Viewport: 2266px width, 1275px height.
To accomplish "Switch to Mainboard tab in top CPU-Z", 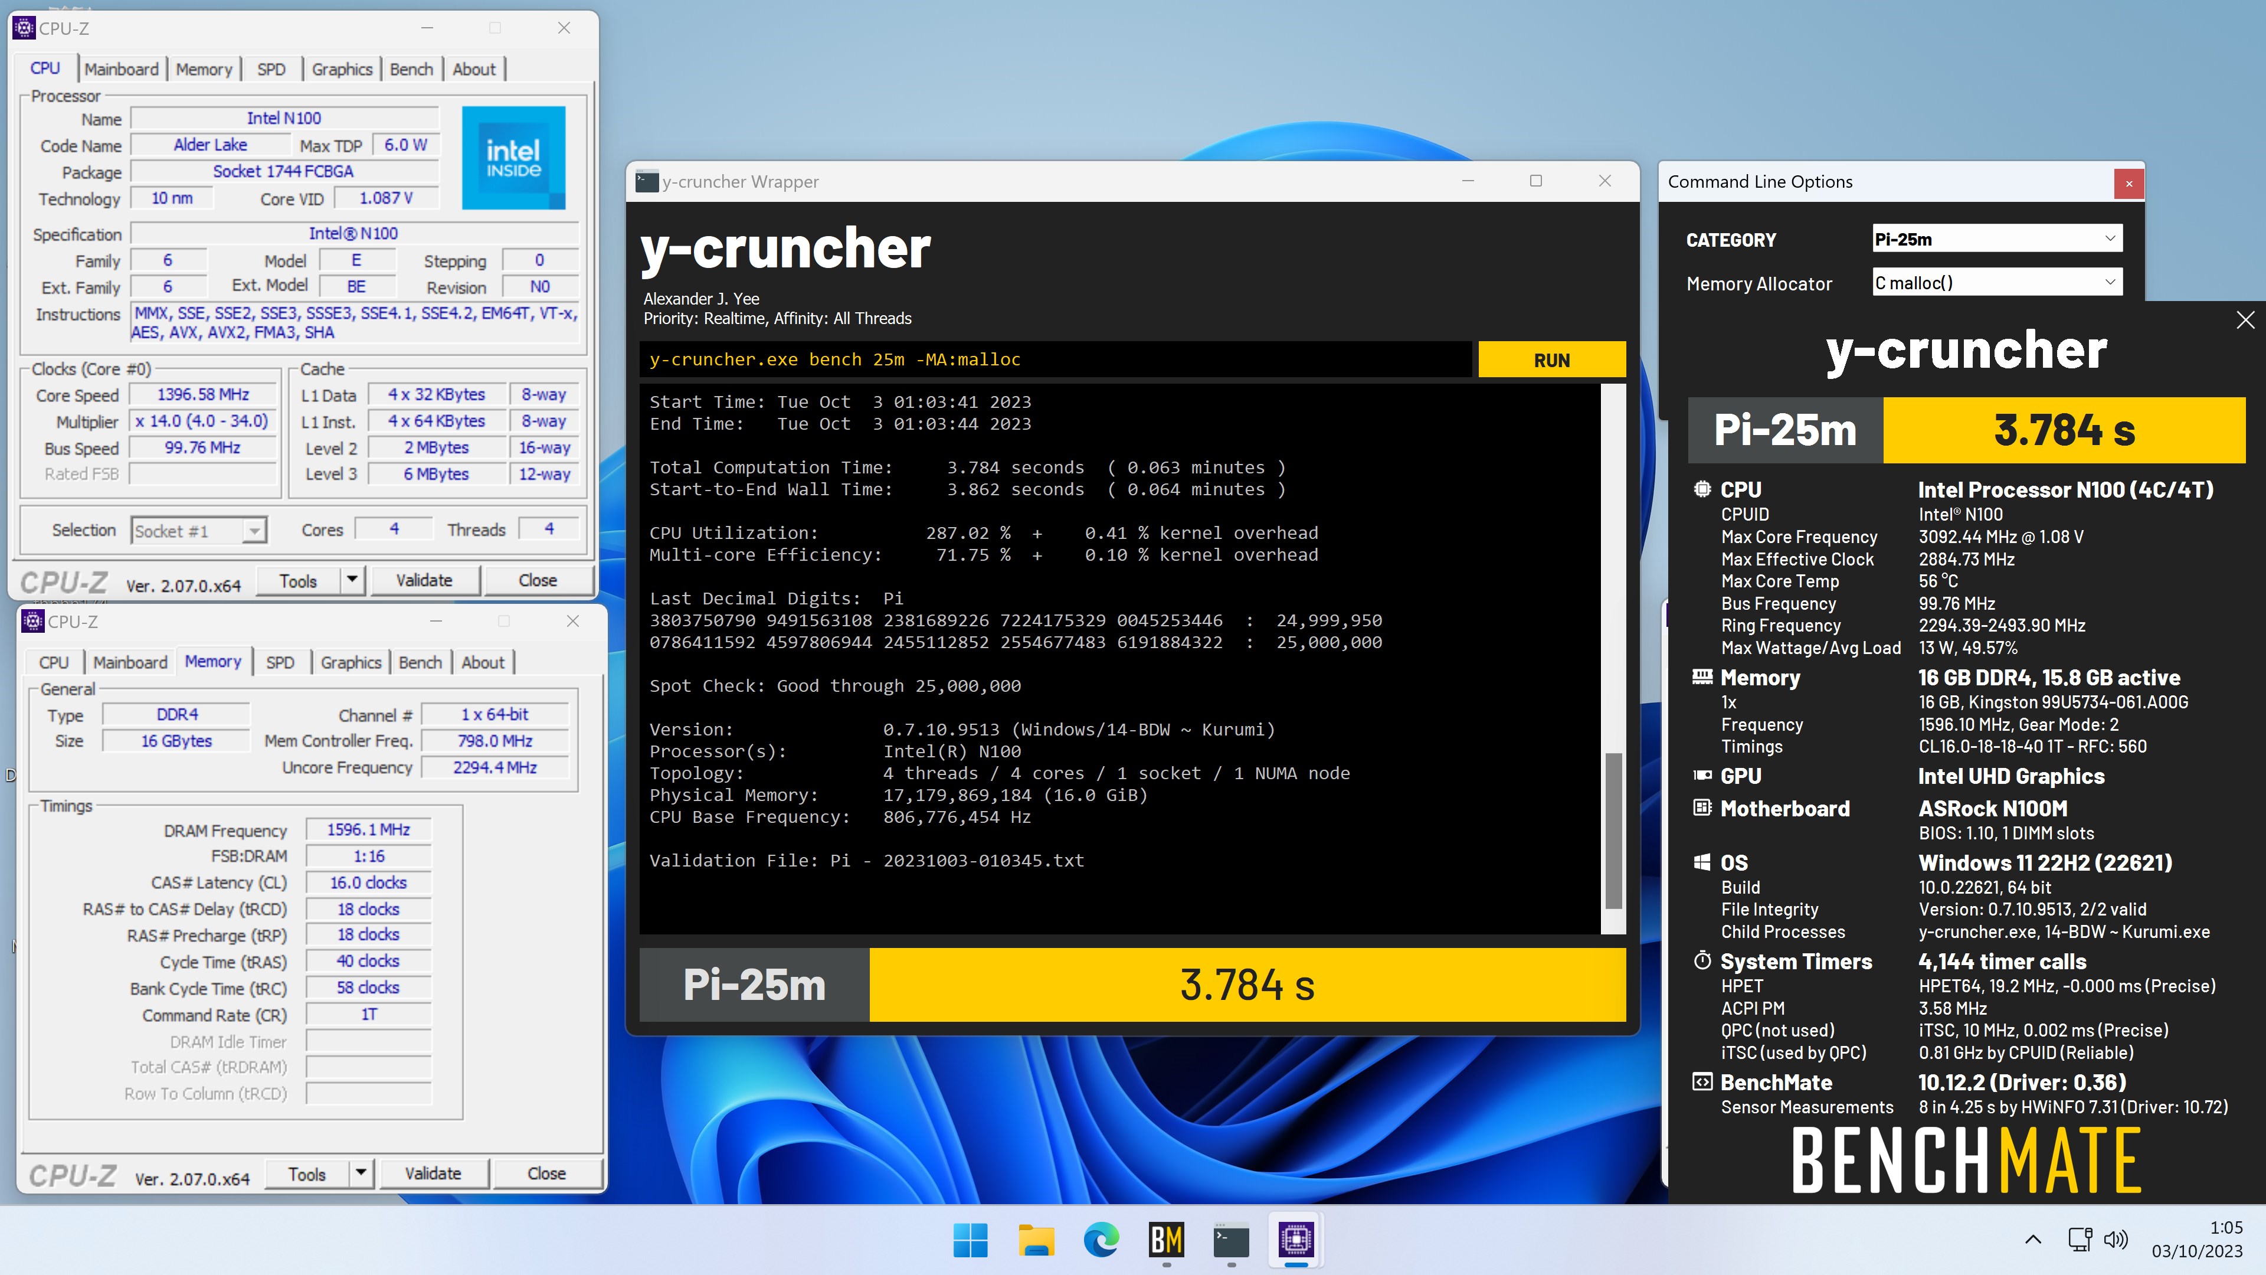I will (x=122, y=70).
